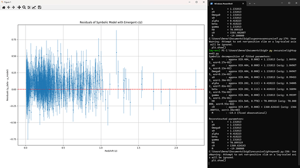The width and height of the screenshot is (300, 168).
Task: Click the 0.75 tick label on y-axis
Action: (13, 40)
